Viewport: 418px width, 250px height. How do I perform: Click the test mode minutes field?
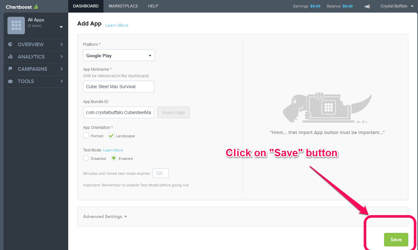click(x=161, y=173)
